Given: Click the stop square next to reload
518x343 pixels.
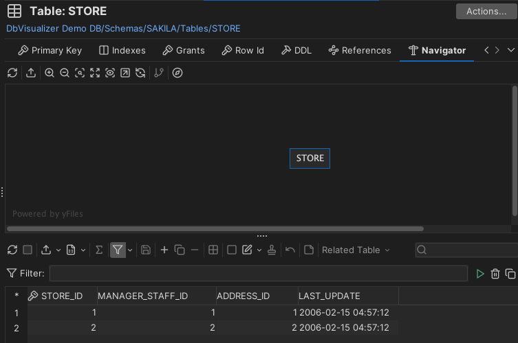Looking at the screenshot, I should (x=28, y=250).
